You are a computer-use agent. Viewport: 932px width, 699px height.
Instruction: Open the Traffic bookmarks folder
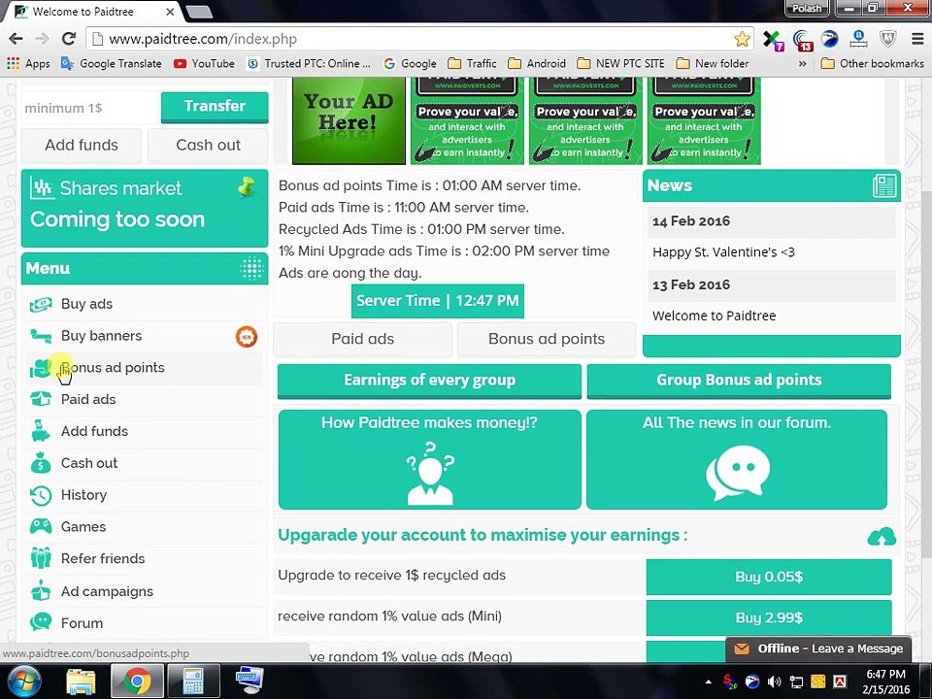[472, 64]
